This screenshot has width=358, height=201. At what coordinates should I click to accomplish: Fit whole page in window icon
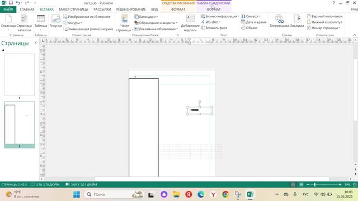point(355,185)
